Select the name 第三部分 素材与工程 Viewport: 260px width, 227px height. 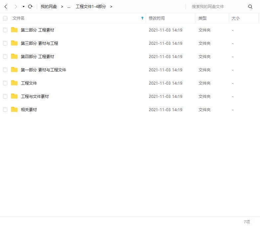[x=40, y=43]
